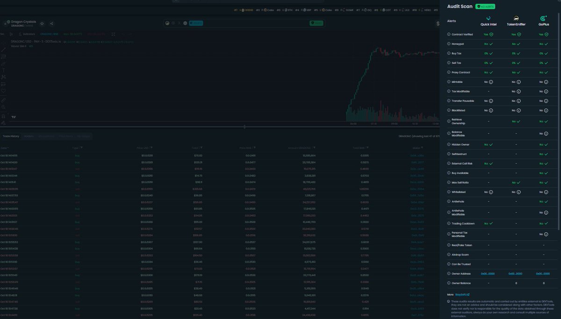
Task: Click the info icon beside Blacklisted label
Action: [449, 110]
